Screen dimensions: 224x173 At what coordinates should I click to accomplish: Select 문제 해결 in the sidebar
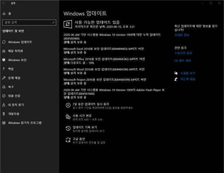click(x=14, y=78)
